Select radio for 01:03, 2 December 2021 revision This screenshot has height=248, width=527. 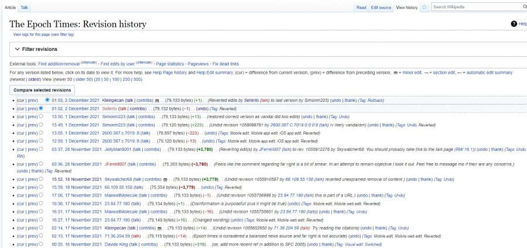click(x=47, y=100)
